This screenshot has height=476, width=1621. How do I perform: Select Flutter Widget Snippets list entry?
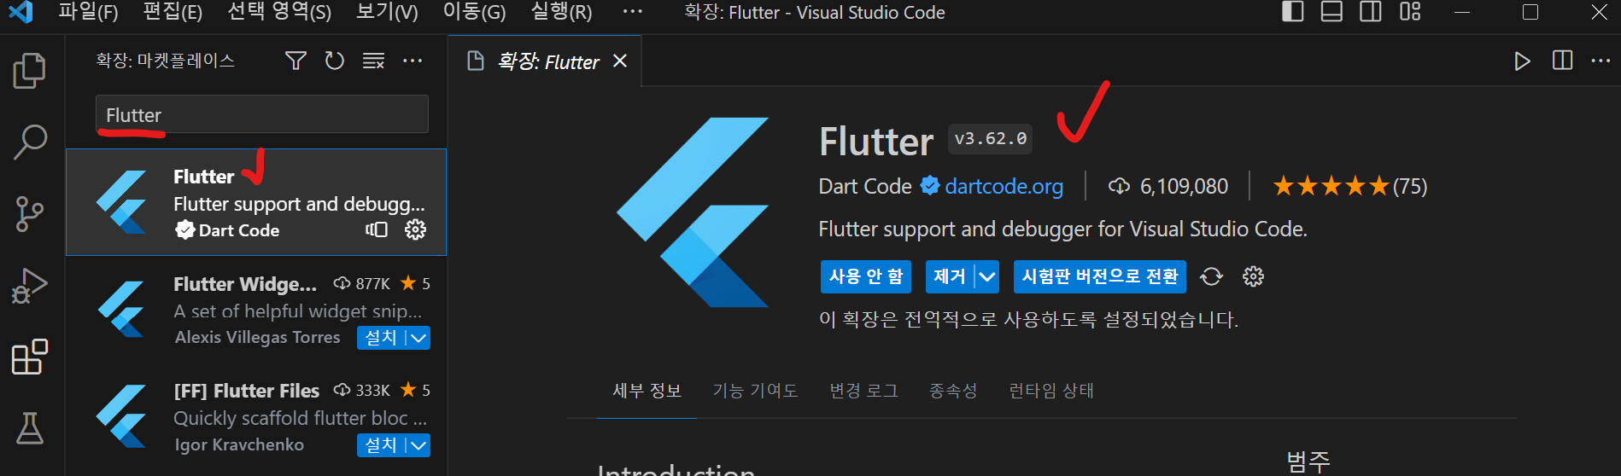point(256,311)
